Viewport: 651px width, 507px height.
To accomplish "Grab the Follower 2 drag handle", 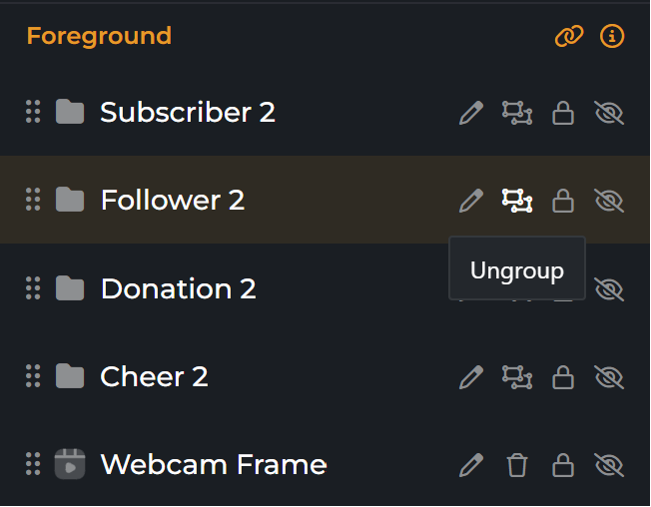I will pyautogui.click(x=33, y=200).
